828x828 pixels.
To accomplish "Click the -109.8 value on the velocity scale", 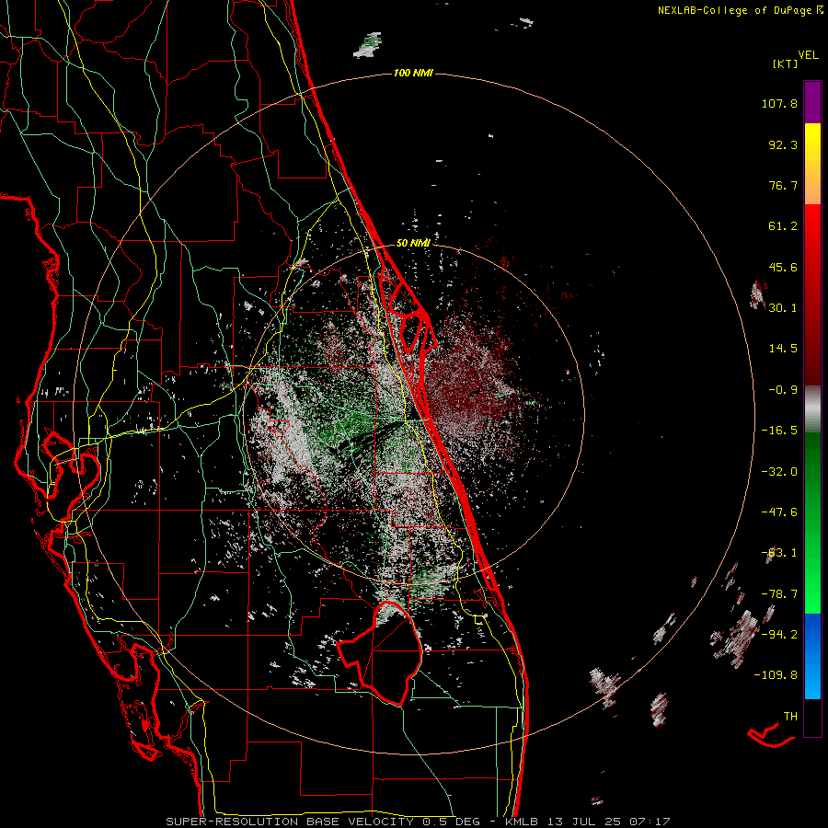I will click(776, 675).
